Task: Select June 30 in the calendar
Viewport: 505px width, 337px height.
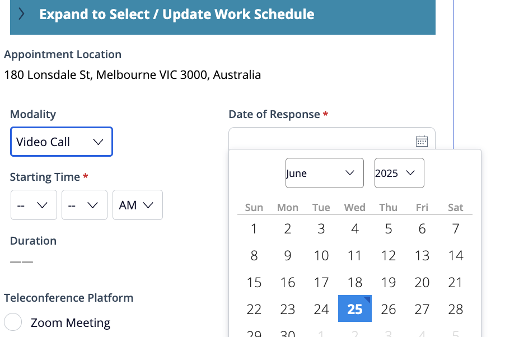Action: click(287, 333)
